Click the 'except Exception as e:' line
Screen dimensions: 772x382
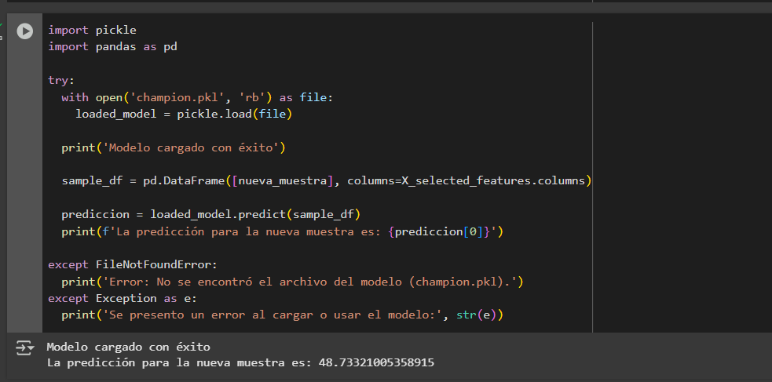(122, 298)
